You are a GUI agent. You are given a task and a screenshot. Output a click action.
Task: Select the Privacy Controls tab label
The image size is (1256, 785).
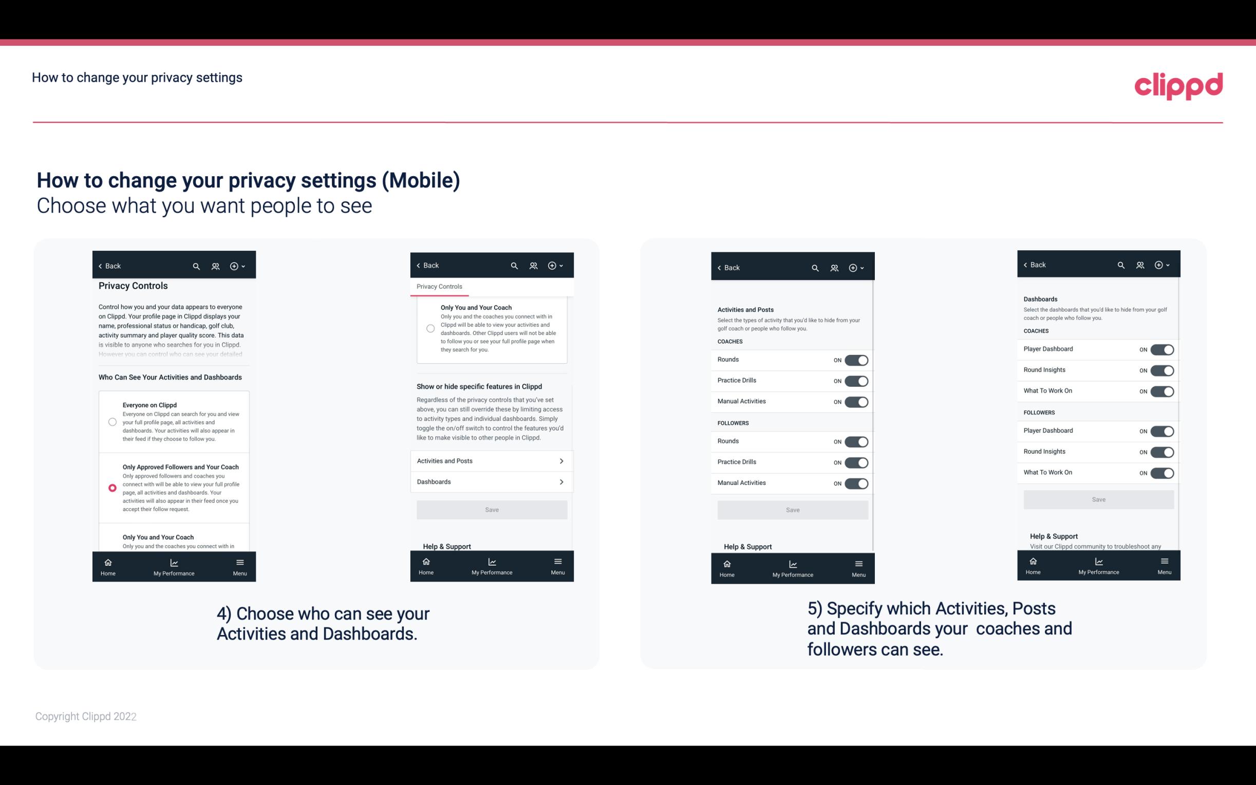click(439, 287)
